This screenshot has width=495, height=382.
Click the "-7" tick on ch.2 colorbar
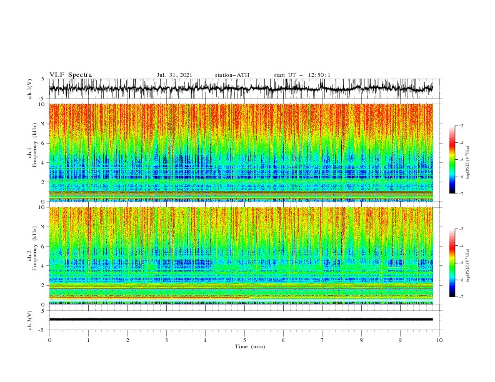461,297
